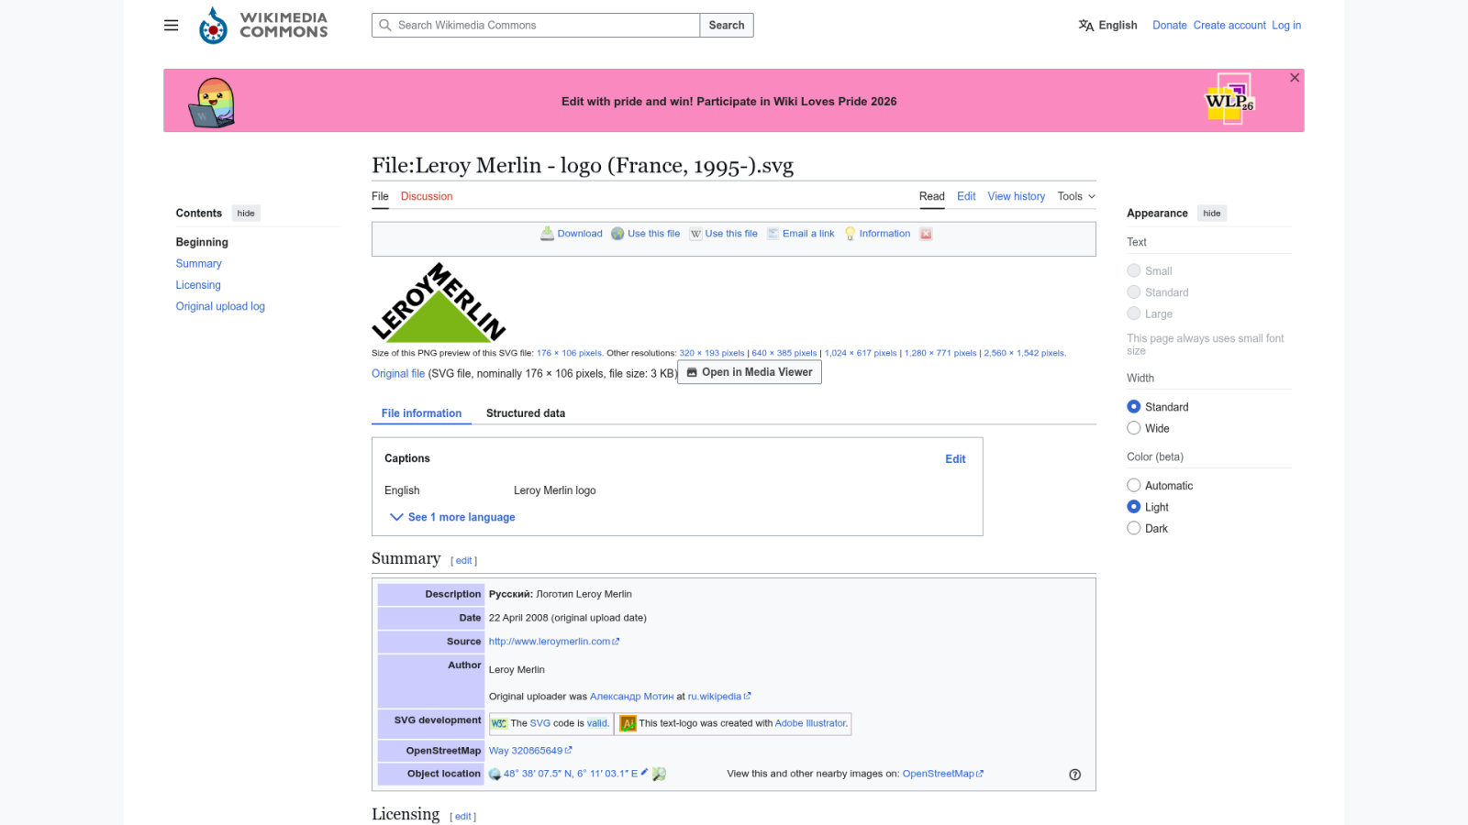Choose Light color mode
The height and width of the screenshot is (825, 1468).
pyautogui.click(x=1133, y=507)
